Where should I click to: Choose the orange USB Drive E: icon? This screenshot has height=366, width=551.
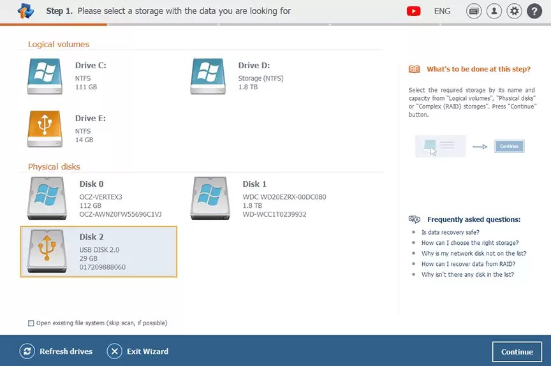pyautogui.click(x=45, y=129)
